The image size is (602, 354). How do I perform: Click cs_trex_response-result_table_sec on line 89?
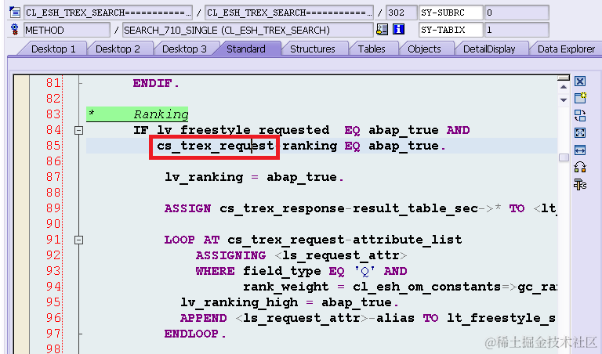349,208
